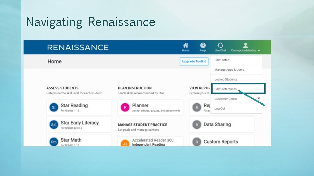This screenshot has width=314, height=176.
Task: Click 'Teach skills recommended by Star' text
Action: click(x=141, y=93)
